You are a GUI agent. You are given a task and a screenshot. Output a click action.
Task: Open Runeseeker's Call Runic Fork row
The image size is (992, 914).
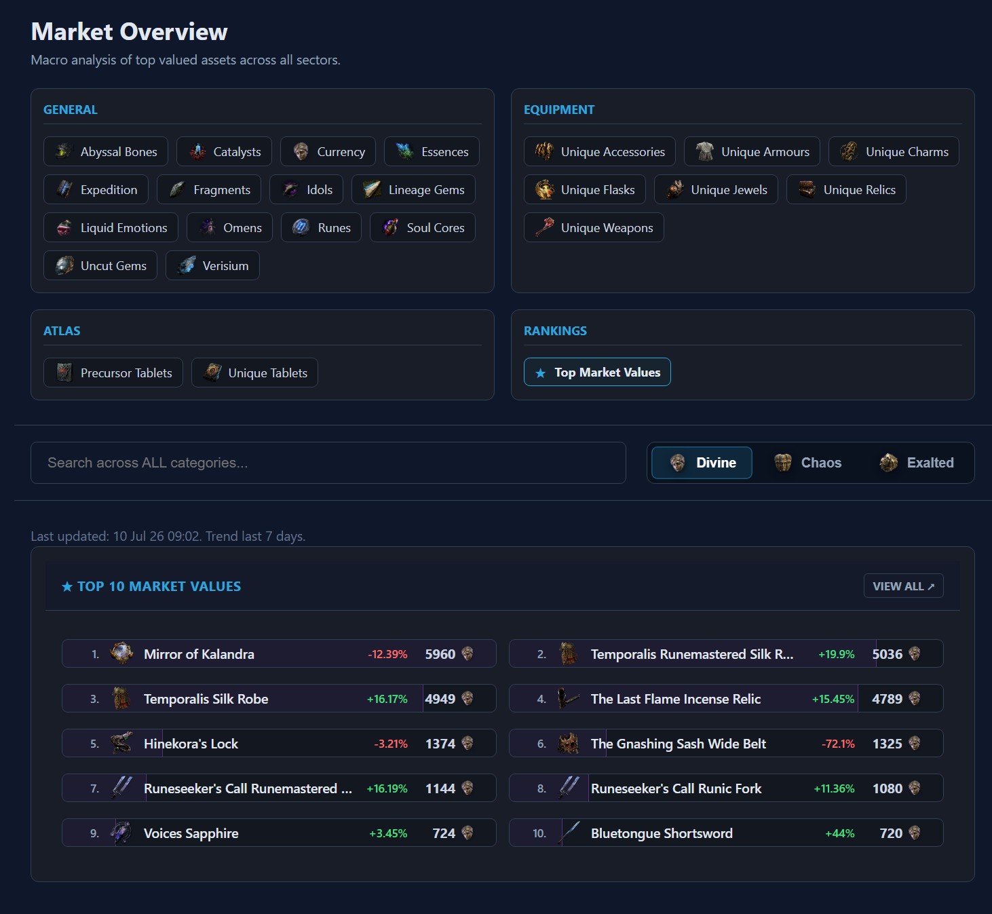[726, 788]
